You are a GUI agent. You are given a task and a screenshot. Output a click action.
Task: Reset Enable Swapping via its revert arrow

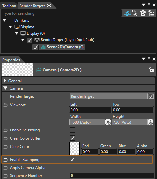click(x=6, y=160)
